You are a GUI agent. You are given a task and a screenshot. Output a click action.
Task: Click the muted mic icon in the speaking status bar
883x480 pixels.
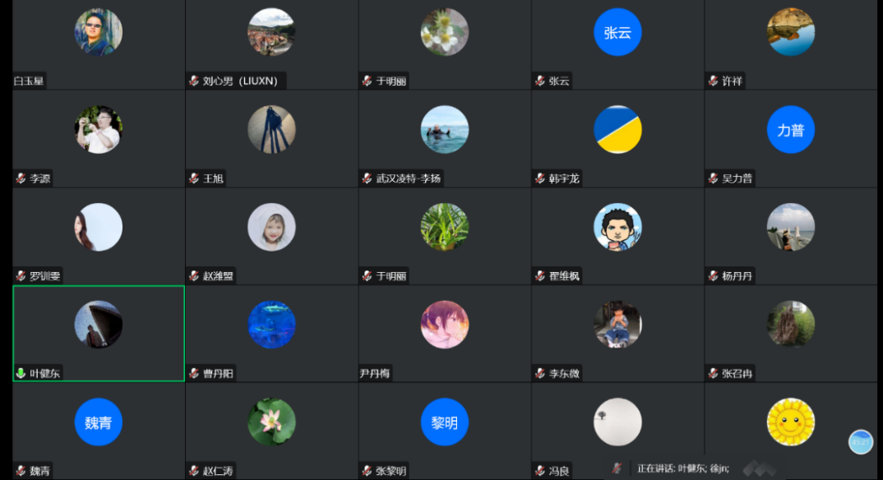click(x=617, y=468)
